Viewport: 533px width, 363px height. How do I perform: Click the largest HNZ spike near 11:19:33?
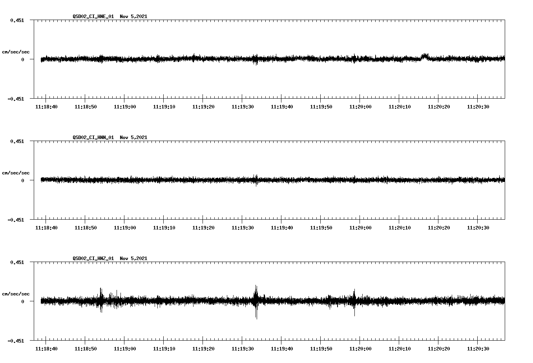coord(256,302)
